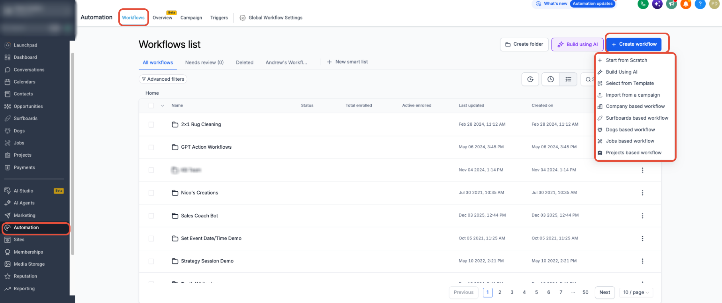Open kebab menu for Strategy Session Demo row

point(642,261)
